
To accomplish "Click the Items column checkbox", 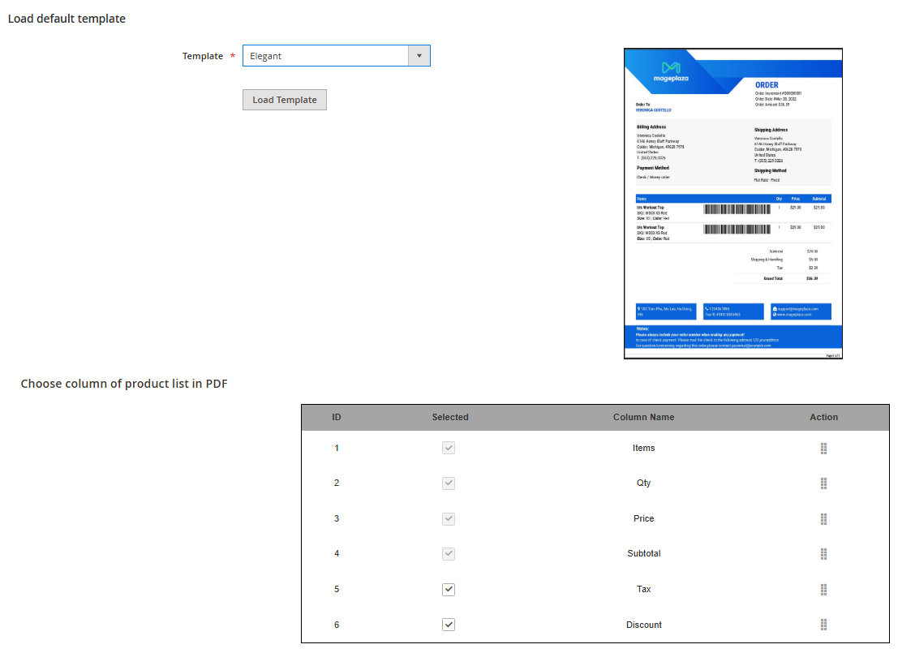I will [x=449, y=448].
